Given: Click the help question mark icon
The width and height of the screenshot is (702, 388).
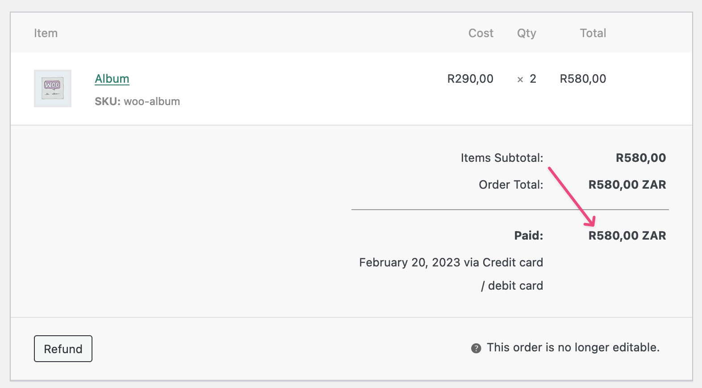Looking at the screenshot, I should (476, 348).
